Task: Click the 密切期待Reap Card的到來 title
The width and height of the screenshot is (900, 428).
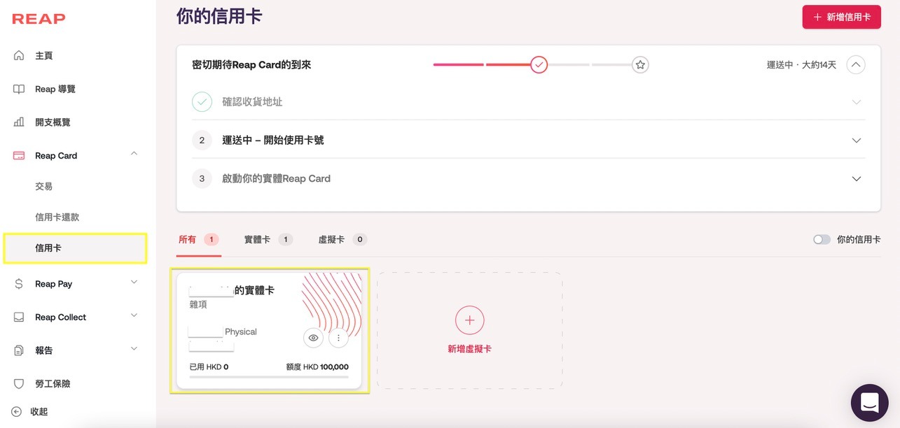Action: 251,65
